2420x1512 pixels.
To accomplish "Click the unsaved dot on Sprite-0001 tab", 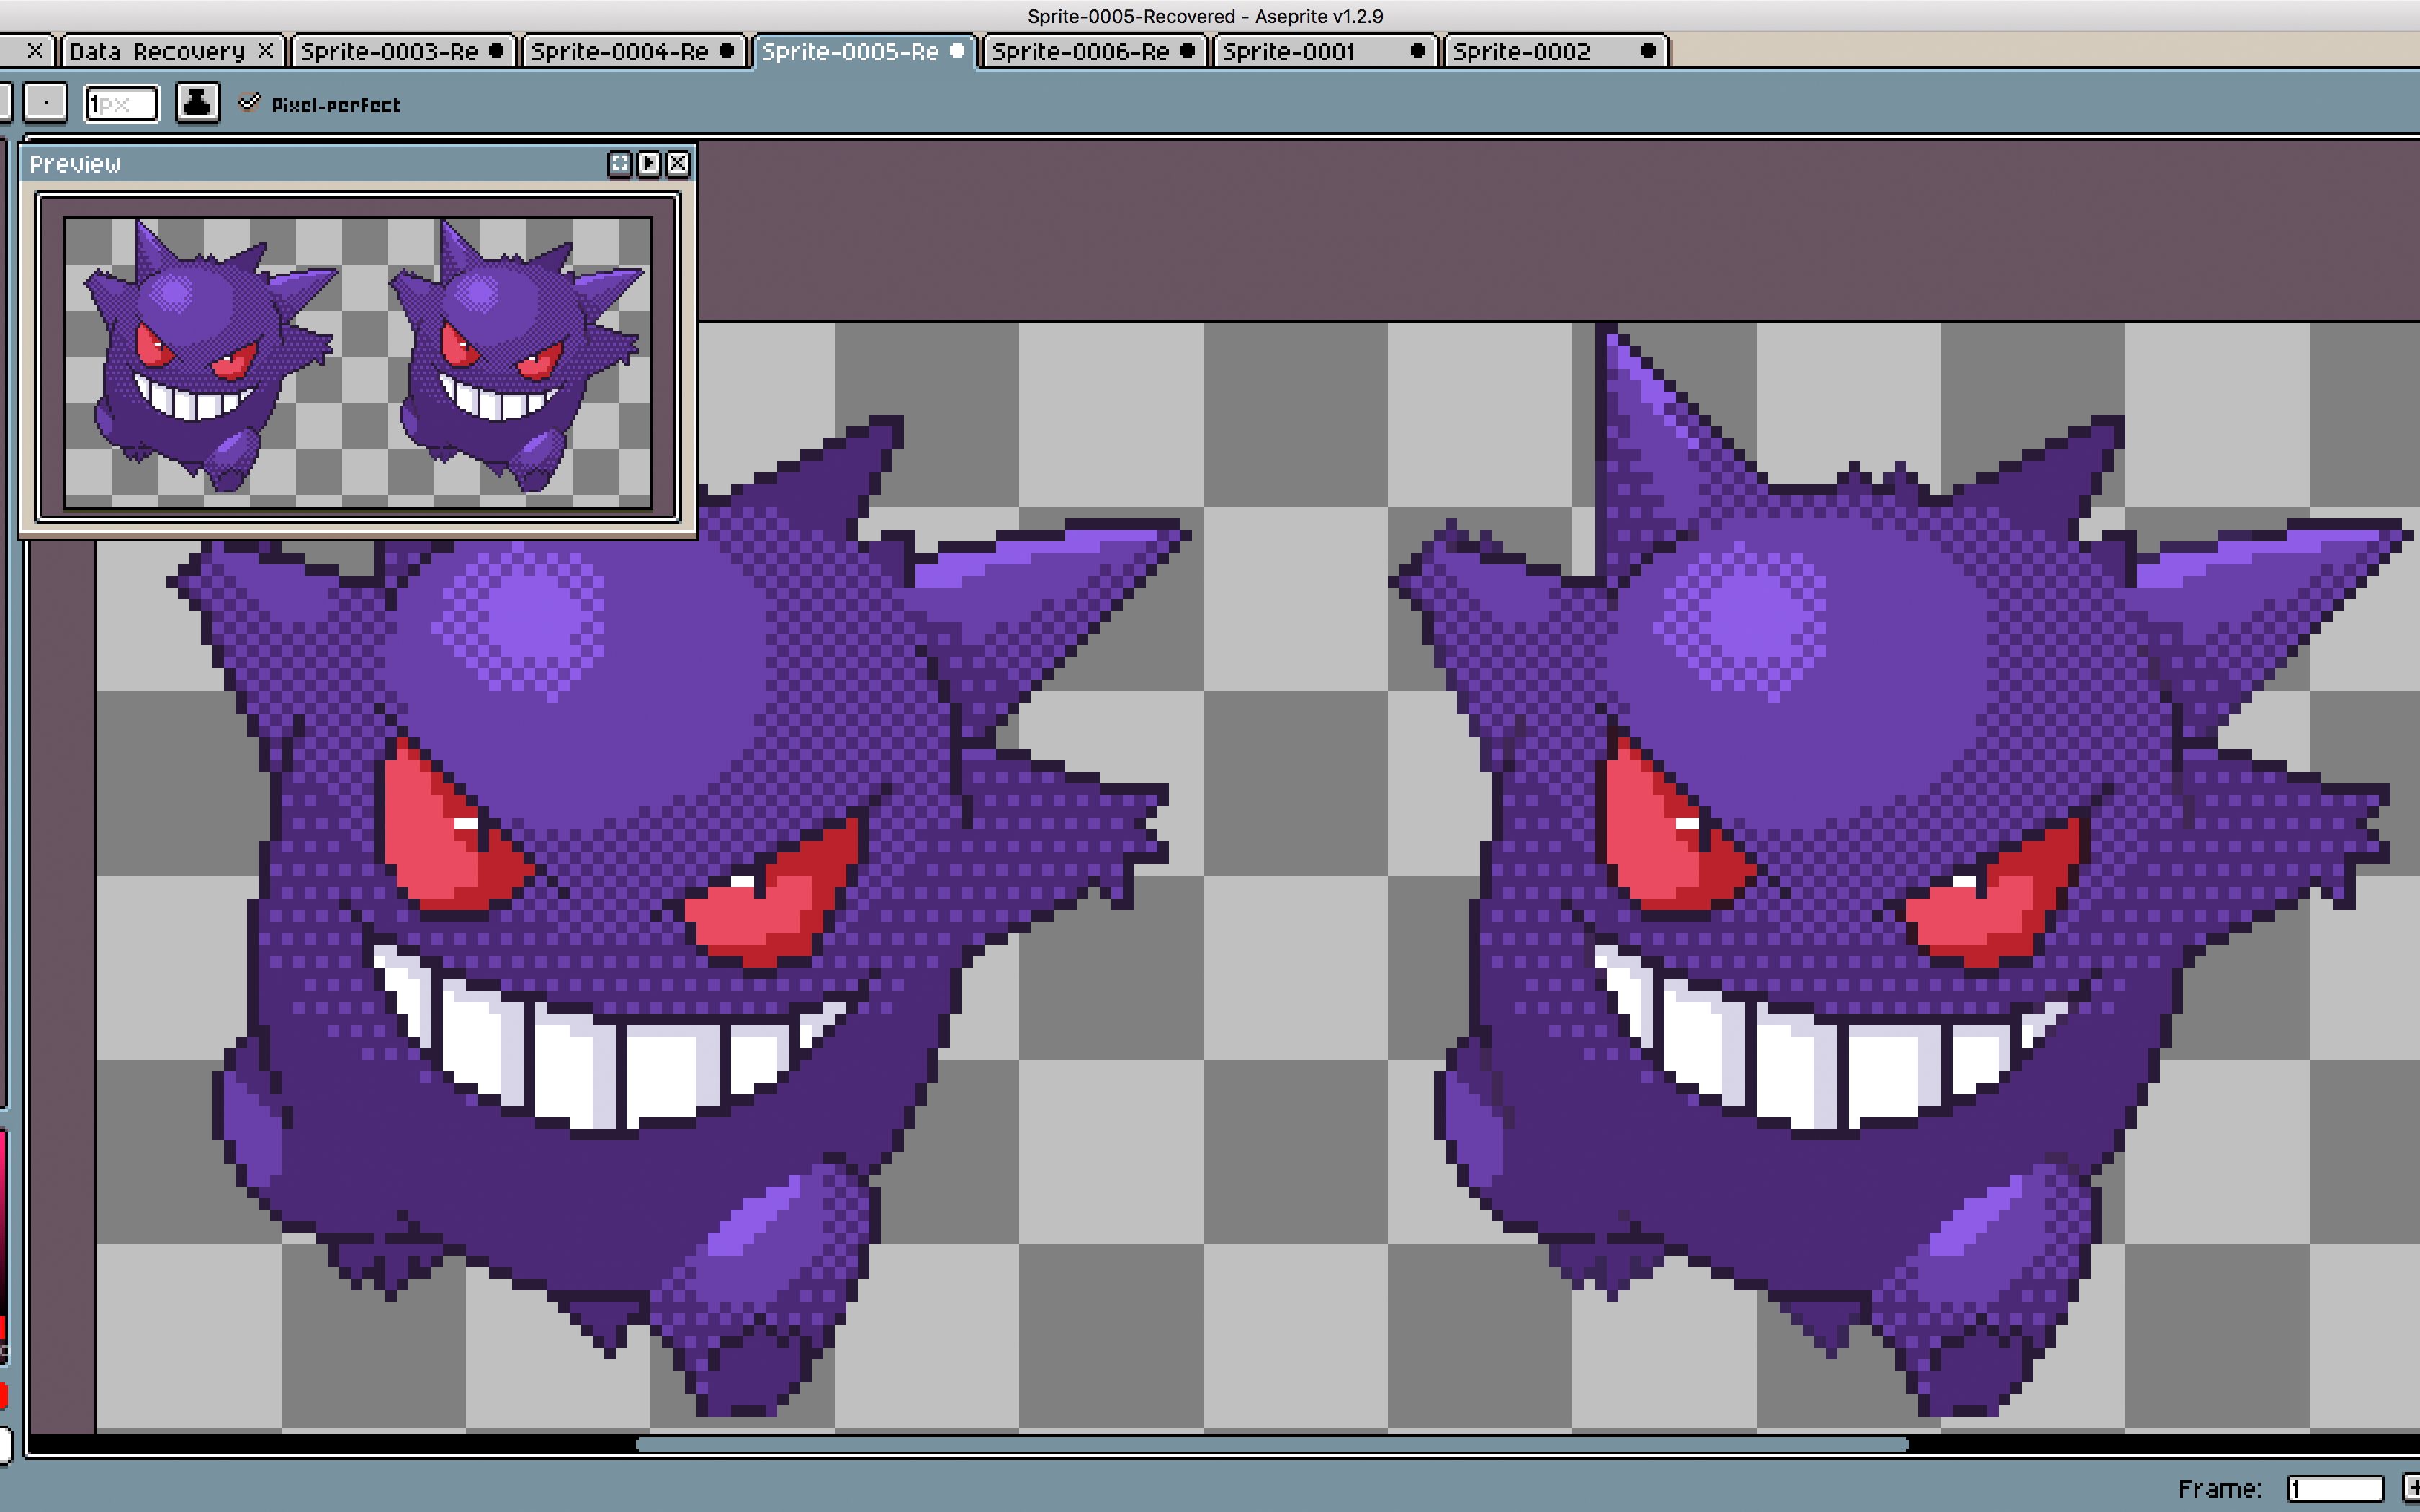I will [x=1418, y=50].
